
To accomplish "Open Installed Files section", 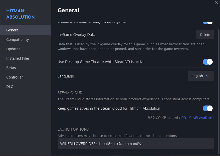I will [x=18, y=58].
